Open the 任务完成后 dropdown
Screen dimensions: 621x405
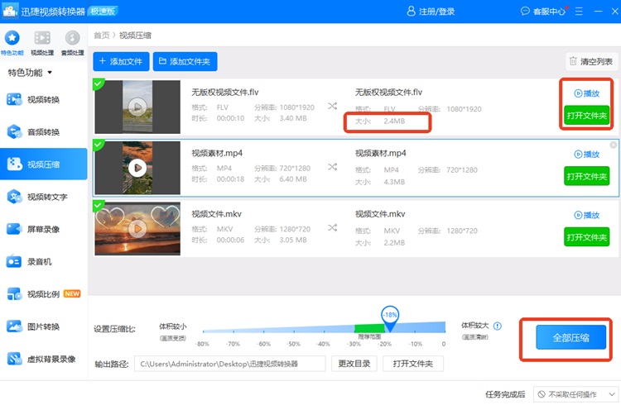tap(576, 394)
